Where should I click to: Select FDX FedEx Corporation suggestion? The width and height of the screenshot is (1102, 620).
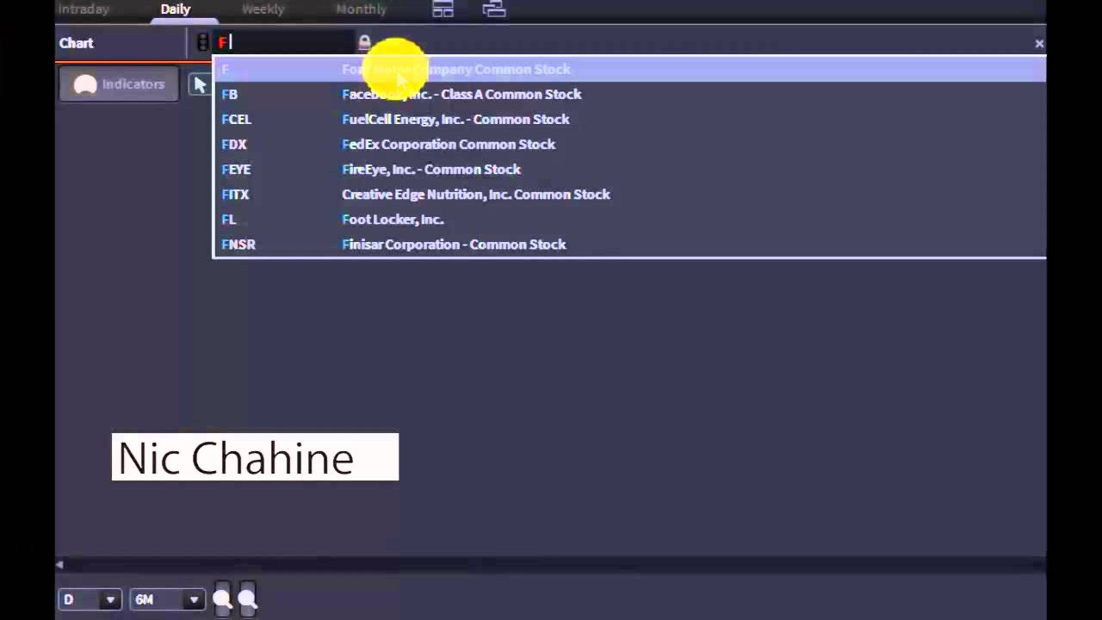pos(629,144)
